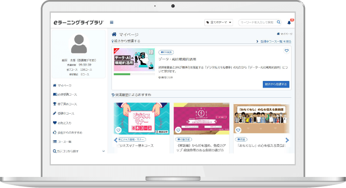Open the hamburger menu icon
Image resolution: width=346 pixels, height=188 pixels.
(111, 23)
